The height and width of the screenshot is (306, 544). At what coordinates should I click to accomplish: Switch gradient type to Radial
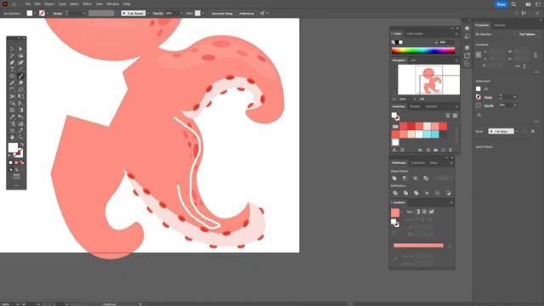pos(424,212)
